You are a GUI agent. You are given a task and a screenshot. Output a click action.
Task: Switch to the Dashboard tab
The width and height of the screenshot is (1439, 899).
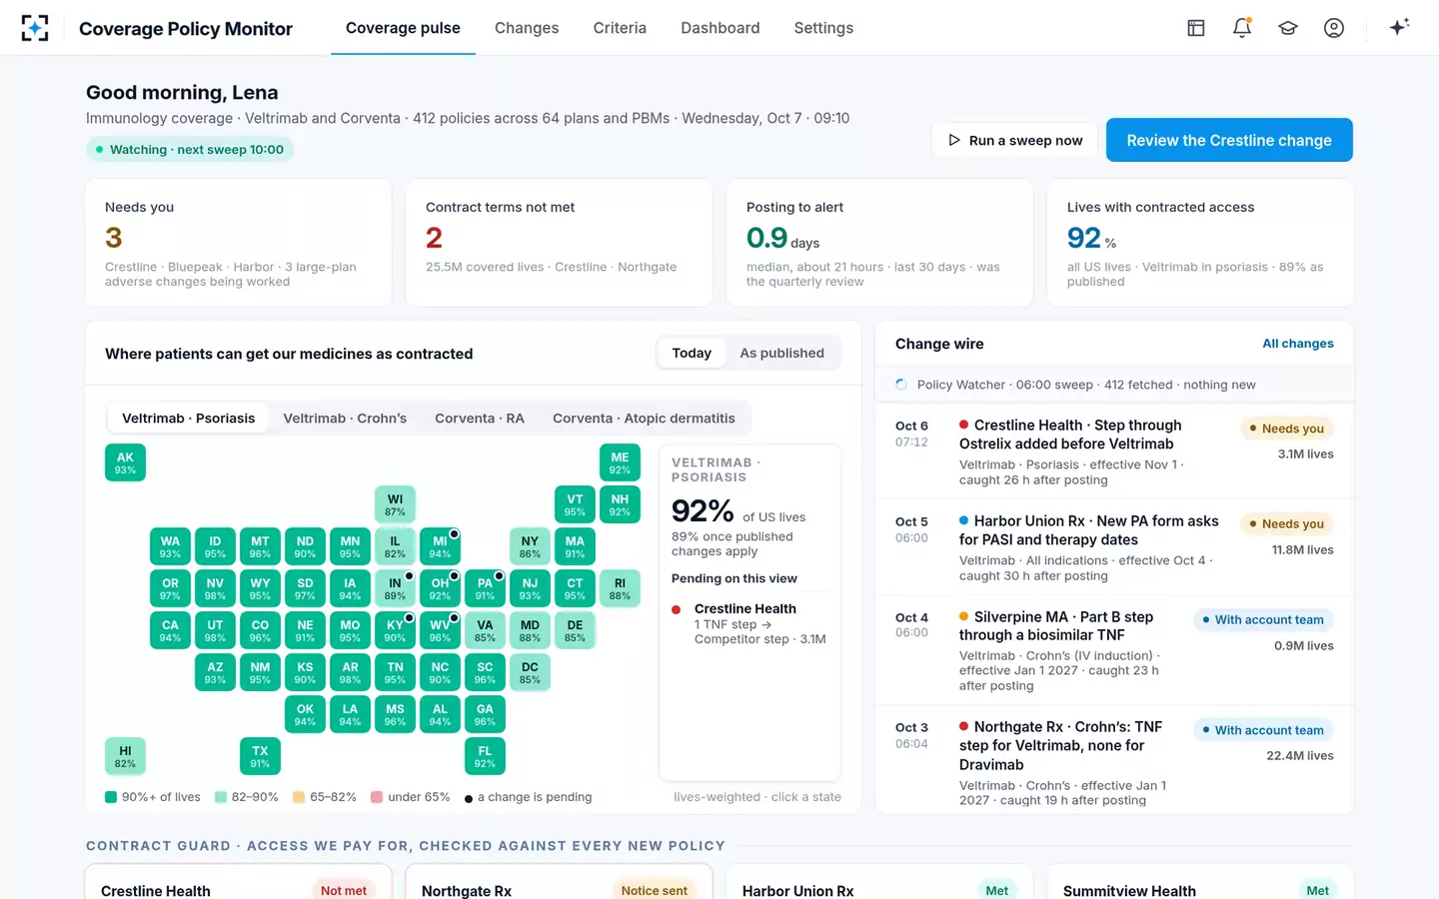coord(720,28)
